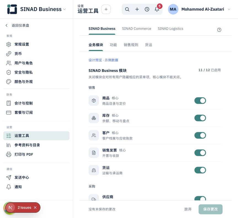Click the shield icon for 安全与隐私
The image size is (238, 218).
[9, 72]
